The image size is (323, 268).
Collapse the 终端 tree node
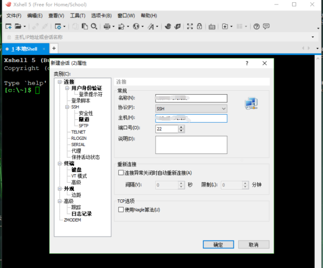(x=59, y=163)
